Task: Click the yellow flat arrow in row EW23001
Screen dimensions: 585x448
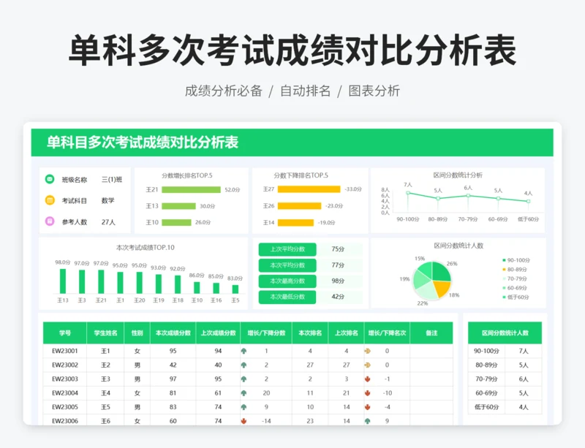Action: tap(368, 351)
